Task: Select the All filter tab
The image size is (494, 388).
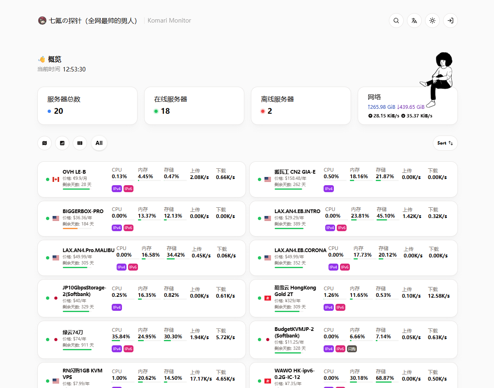Action: (99, 143)
